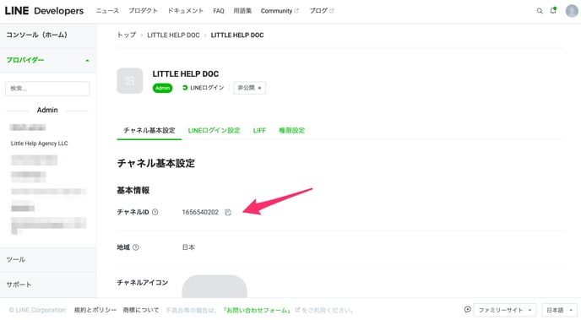Switch to the LIFF tab
581x320 pixels.
pyautogui.click(x=259, y=130)
